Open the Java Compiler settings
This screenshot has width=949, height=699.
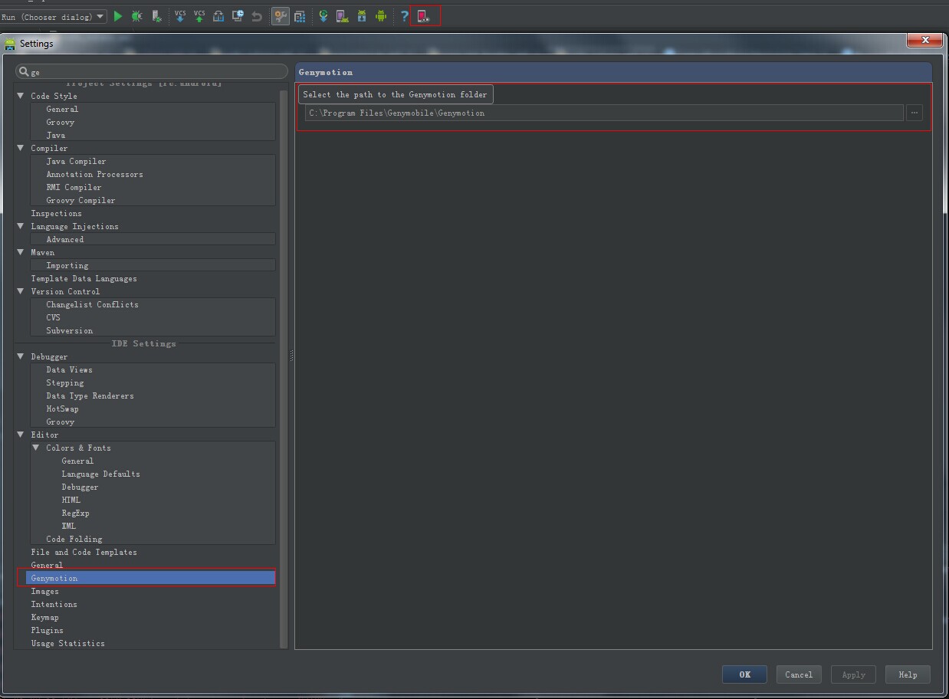(x=76, y=161)
